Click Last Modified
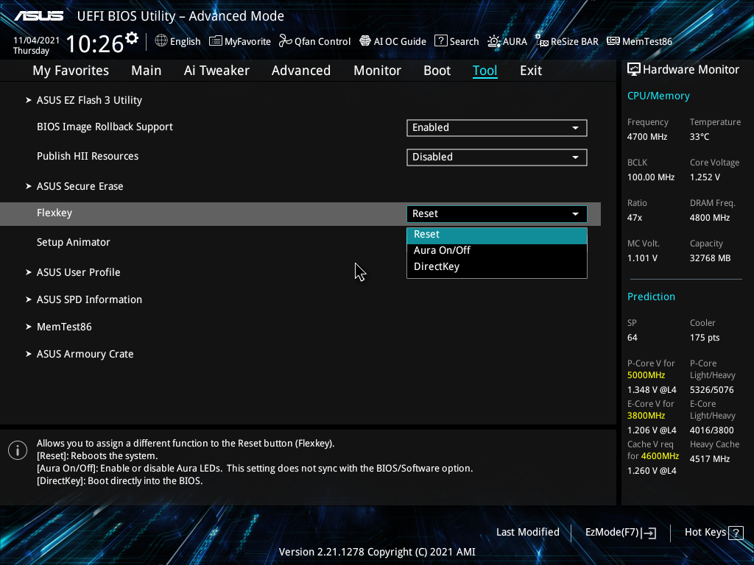 coord(527,532)
